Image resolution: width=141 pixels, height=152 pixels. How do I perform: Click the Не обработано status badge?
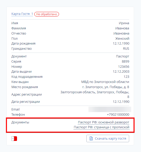(47, 14)
